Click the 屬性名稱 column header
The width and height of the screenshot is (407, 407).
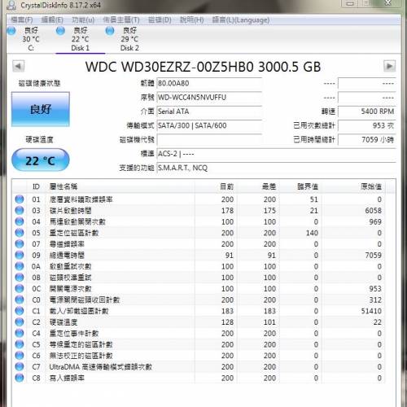tap(120, 186)
